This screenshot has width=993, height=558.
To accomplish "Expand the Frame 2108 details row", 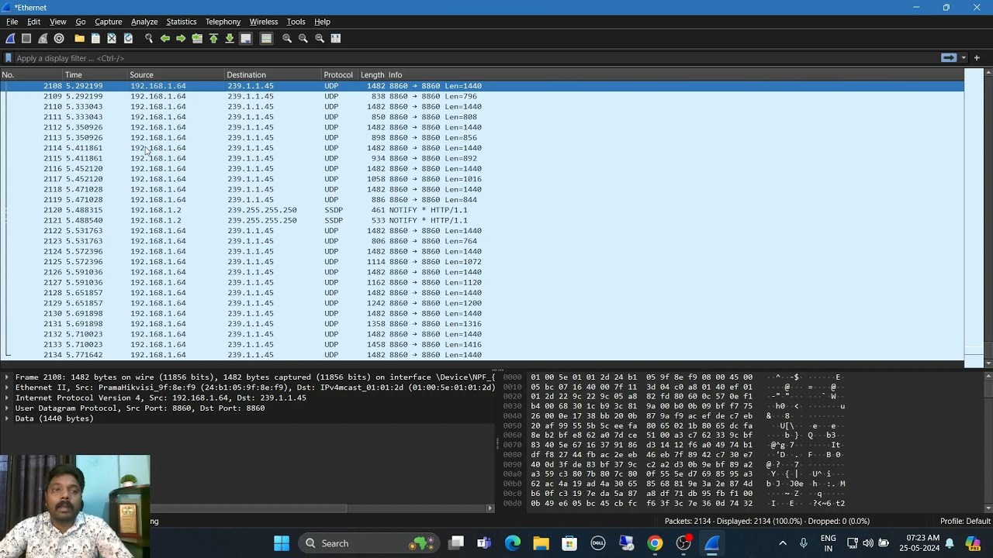I will coord(7,377).
